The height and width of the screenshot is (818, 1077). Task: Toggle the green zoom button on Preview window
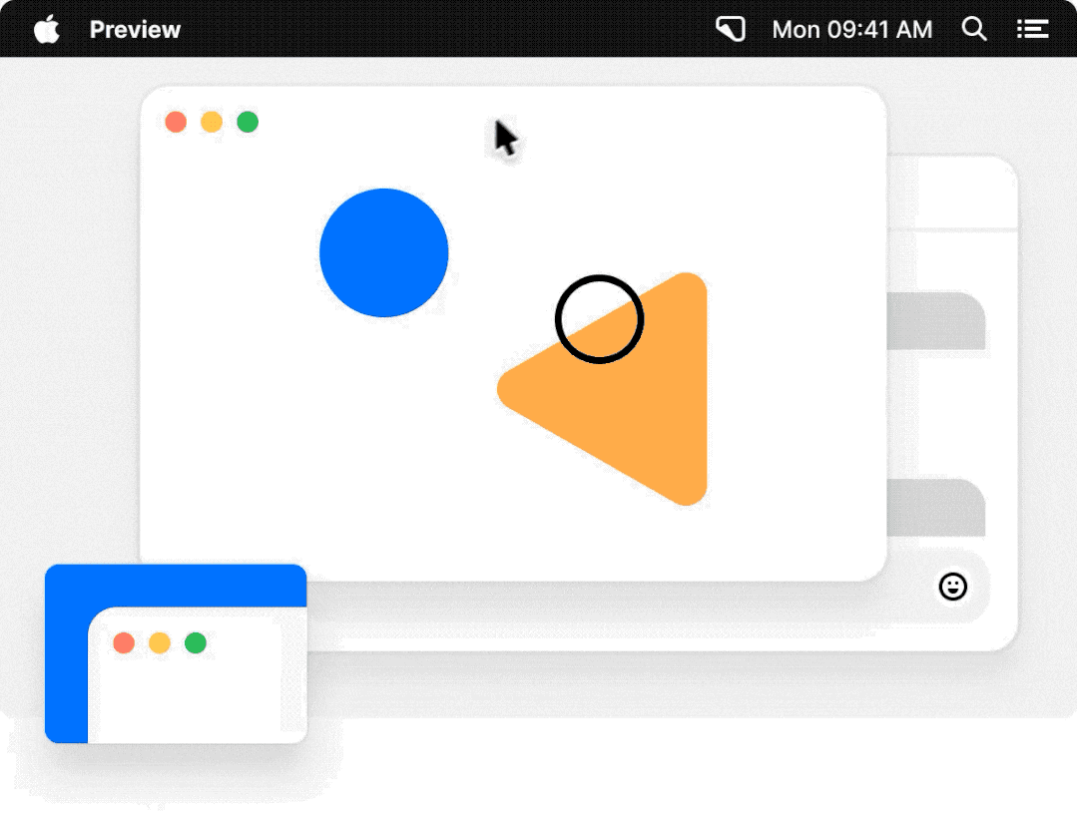pos(247,122)
